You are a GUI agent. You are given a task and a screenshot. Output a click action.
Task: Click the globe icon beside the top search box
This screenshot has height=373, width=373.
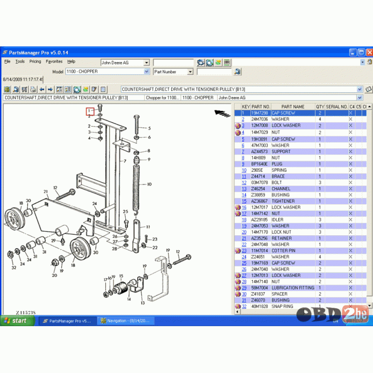tap(209, 63)
